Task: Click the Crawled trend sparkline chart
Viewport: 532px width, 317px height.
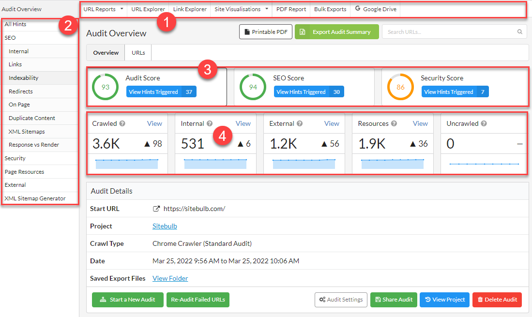Action: (127, 164)
